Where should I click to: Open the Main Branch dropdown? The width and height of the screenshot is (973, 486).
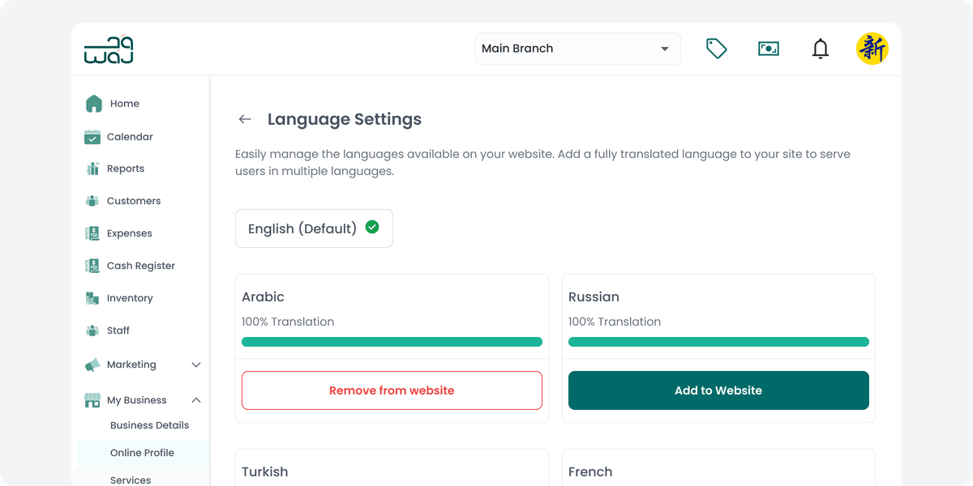pos(577,49)
